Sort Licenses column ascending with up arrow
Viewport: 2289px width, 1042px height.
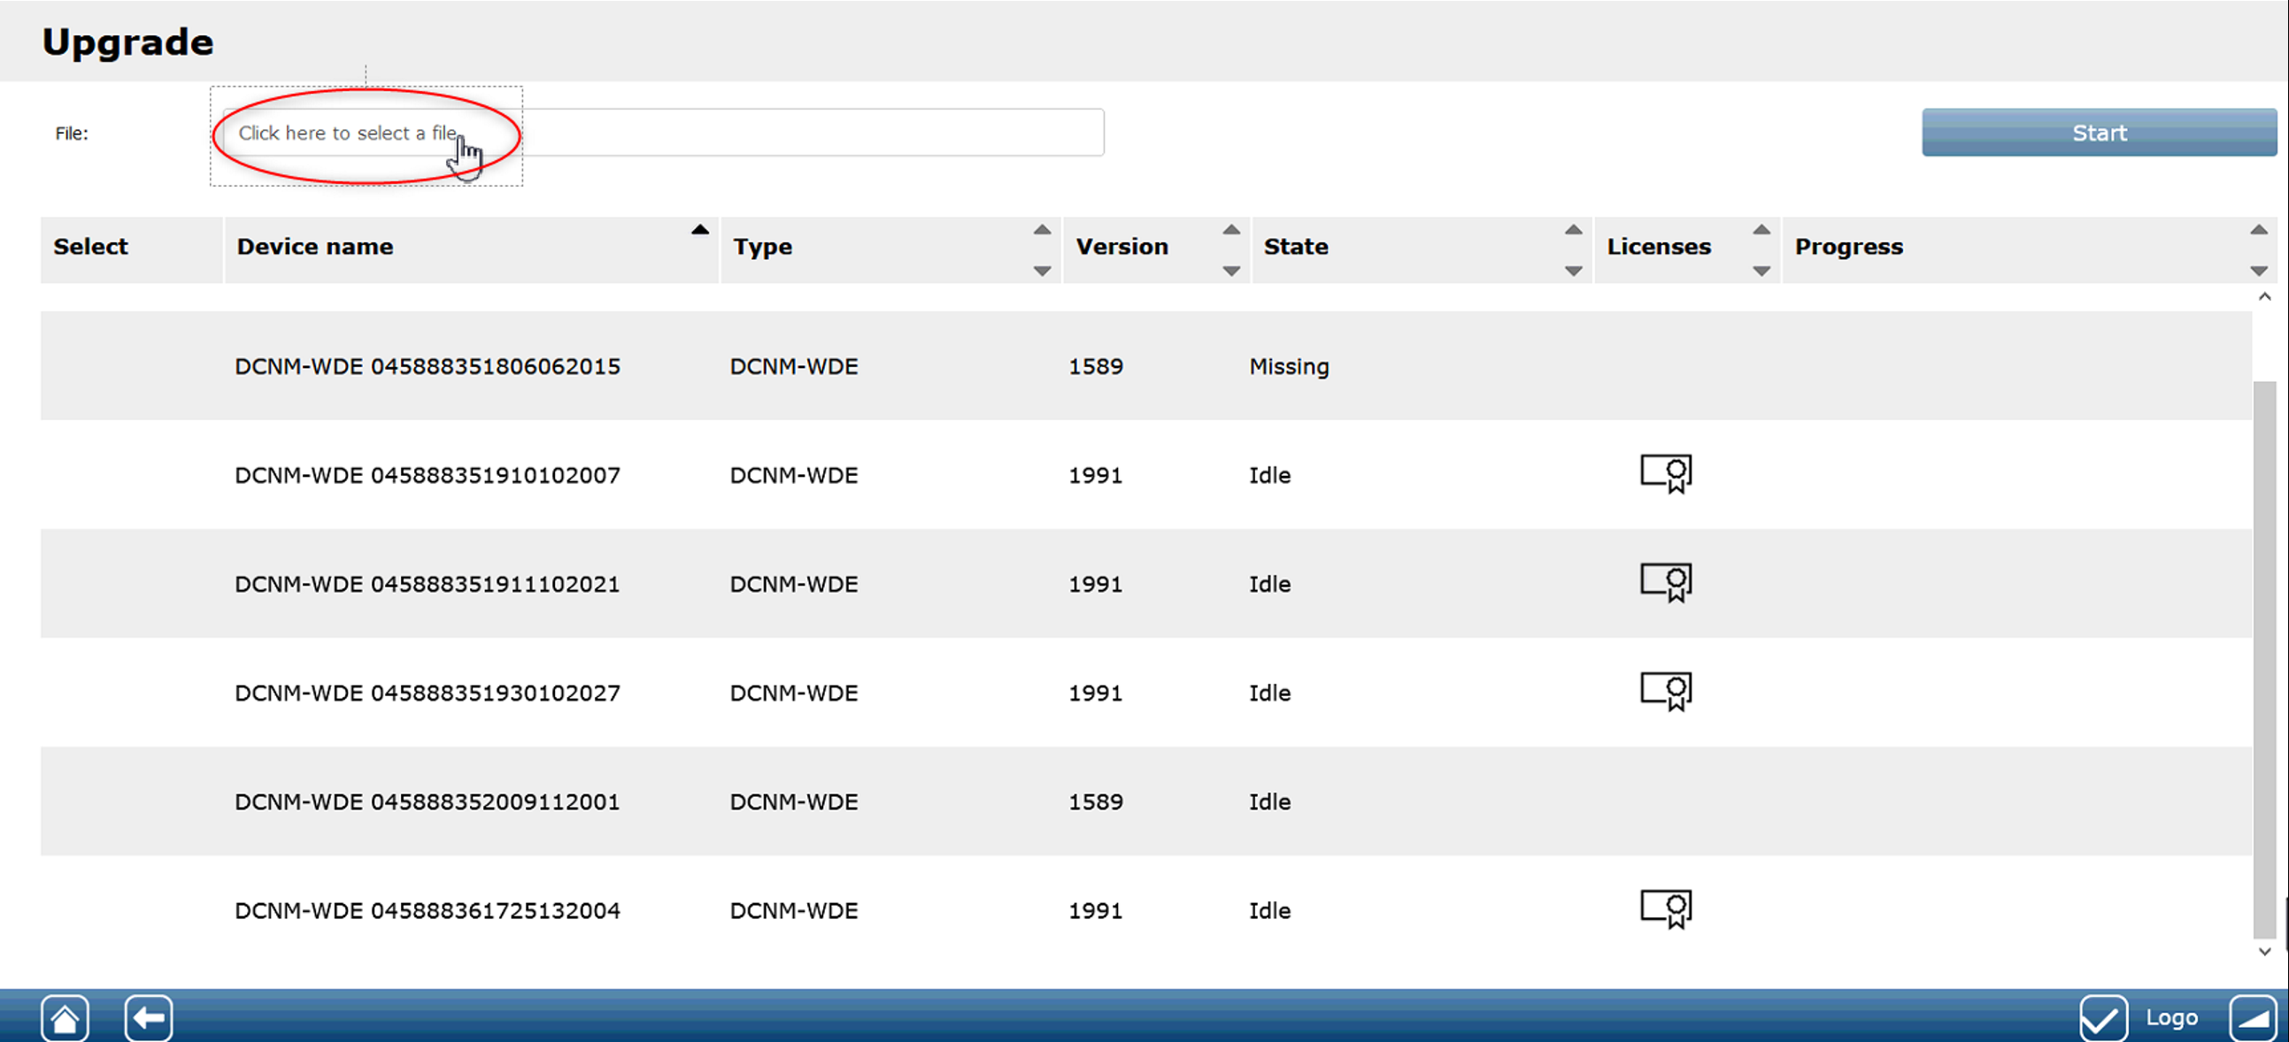1761,230
